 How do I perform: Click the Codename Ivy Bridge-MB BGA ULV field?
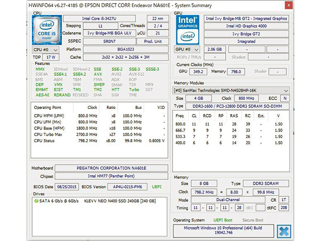[109, 33]
